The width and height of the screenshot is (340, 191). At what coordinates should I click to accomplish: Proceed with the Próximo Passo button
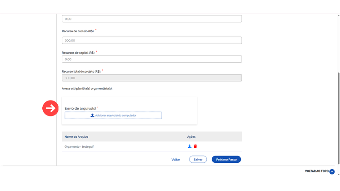click(x=226, y=160)
